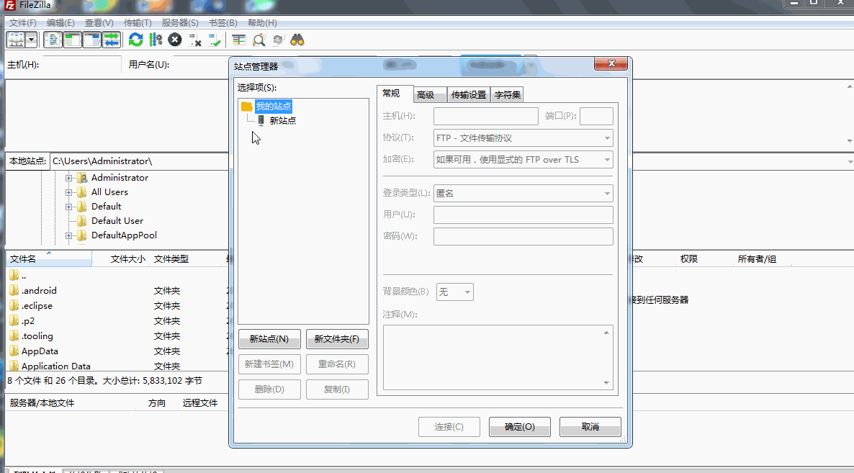Click the 删除(D) button

tap(269, 389)
